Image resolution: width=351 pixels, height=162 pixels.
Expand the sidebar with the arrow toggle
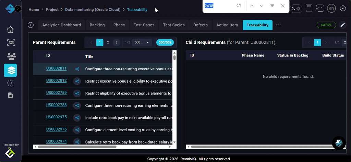[x=18, y=9]
